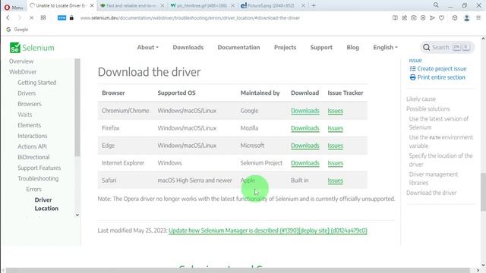Go forward with the forward arrow
Image resolution: width=486 pixels, height=273 pixels.
pos(20,18)
